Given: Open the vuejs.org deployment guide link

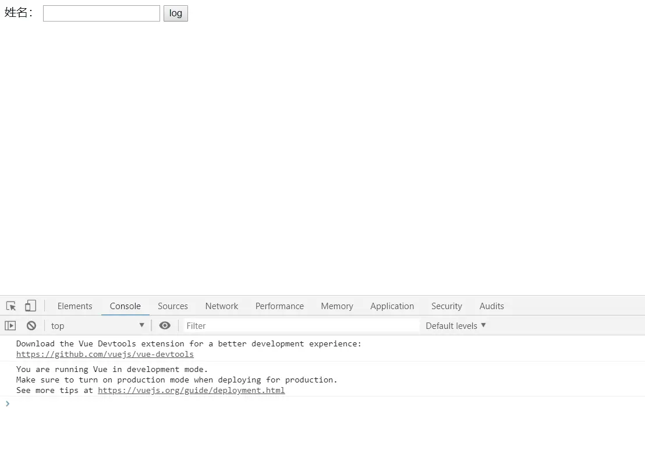Looking at the screenshot, I should point(192,391).
